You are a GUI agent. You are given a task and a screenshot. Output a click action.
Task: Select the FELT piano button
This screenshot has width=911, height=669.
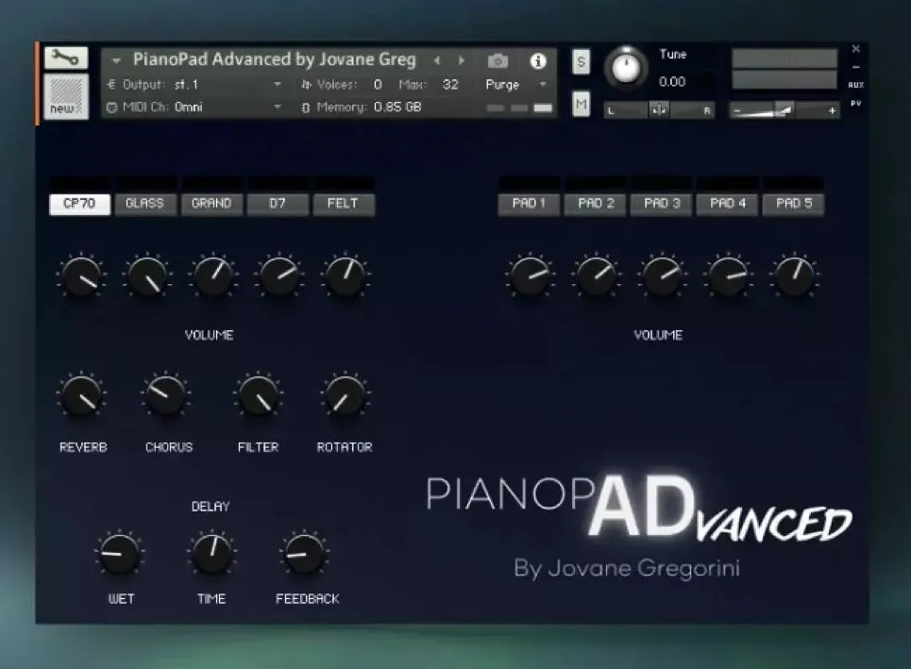(x=344, y=204)
